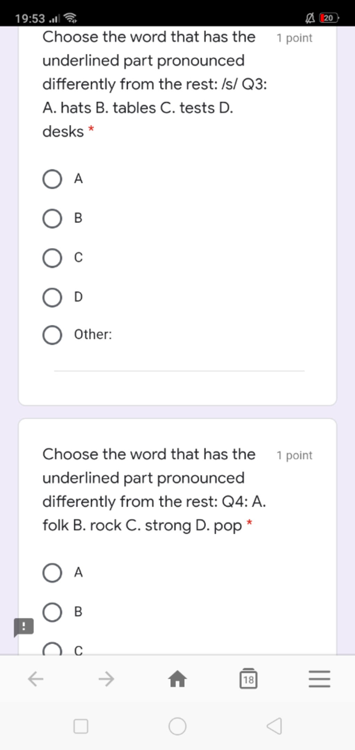Viewport: 355px width, 750px height.
Task: Tap Android recent apps square button
Action: [81, 726]
